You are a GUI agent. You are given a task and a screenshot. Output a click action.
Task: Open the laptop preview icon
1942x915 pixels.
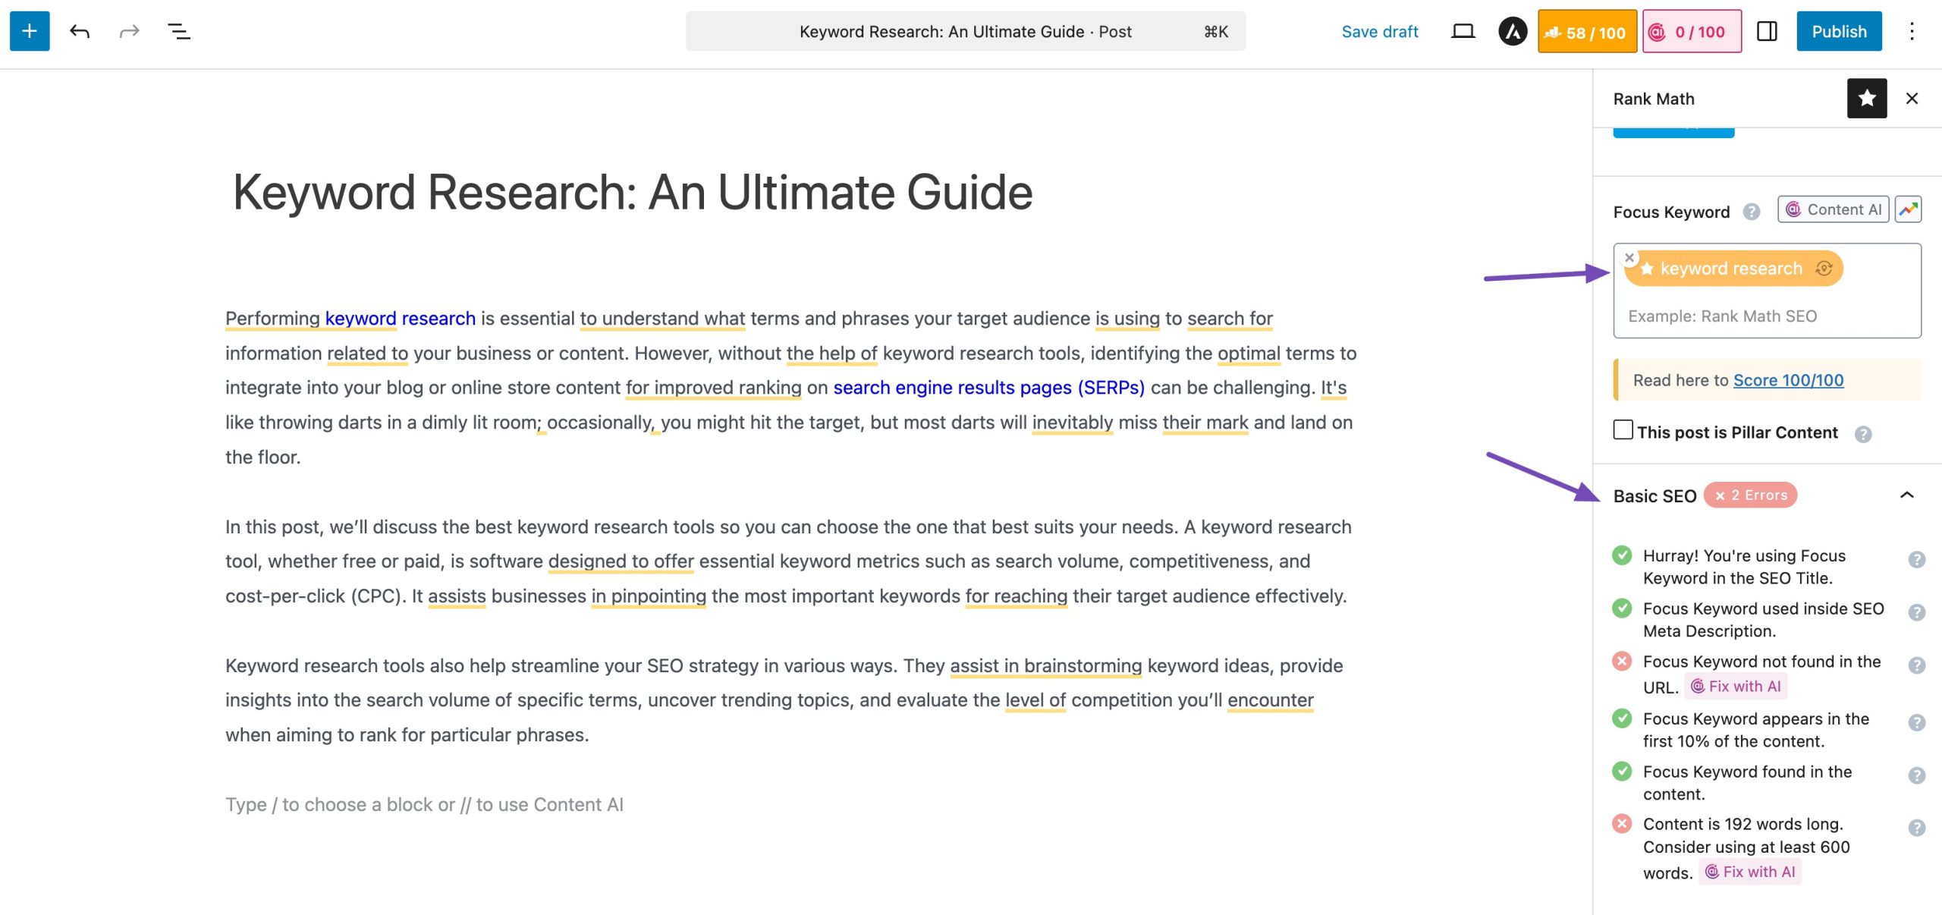coord(1463,31)
